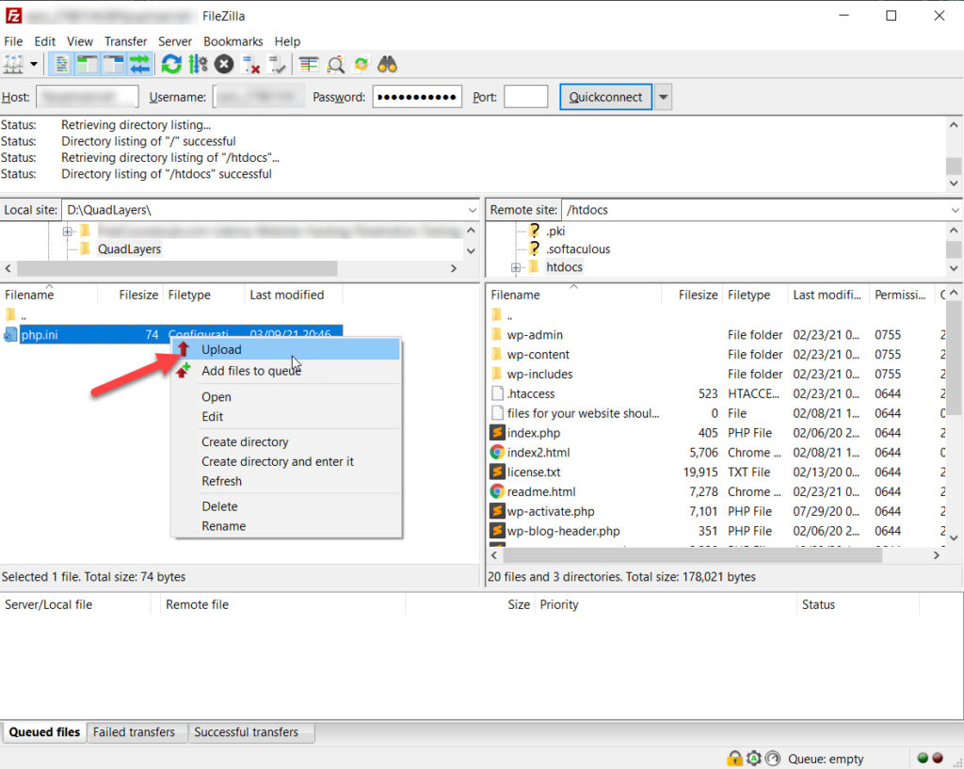Open the Bookmarks menu
This screenshot has height=769, width=964.
tap(233, 41)
